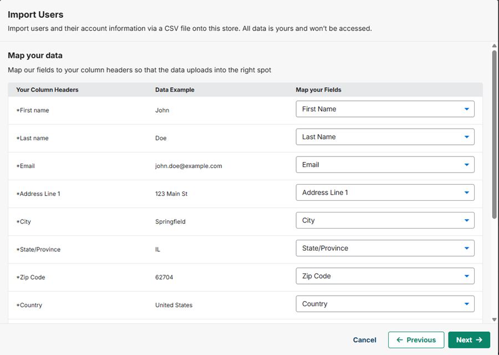Click the scrollbar down arrow

click(494, 319)
